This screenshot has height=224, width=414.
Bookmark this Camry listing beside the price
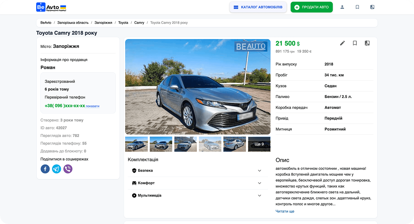355,43
